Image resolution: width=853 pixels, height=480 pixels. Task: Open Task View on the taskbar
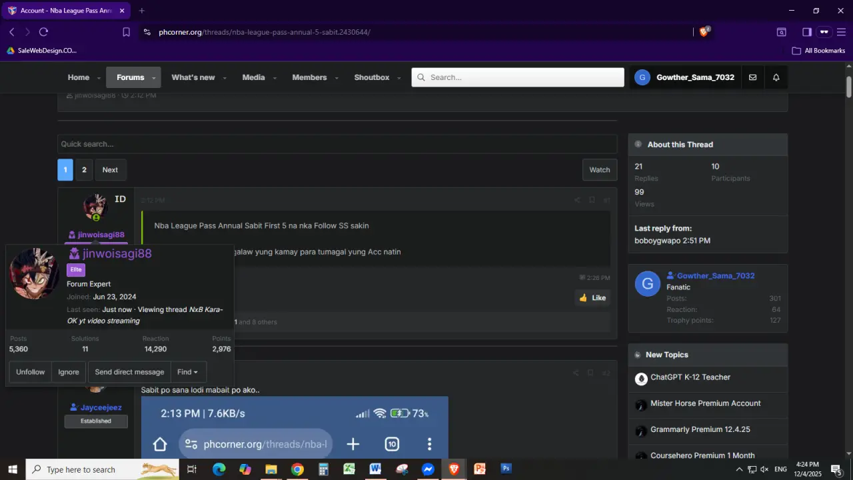[192, 469]
